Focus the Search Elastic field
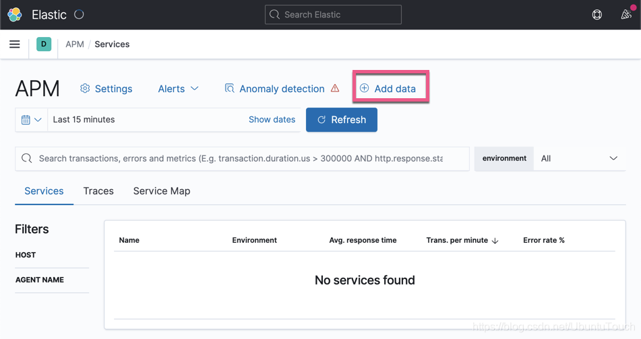Viewport: 641px width, 339px height. (333, 15)
